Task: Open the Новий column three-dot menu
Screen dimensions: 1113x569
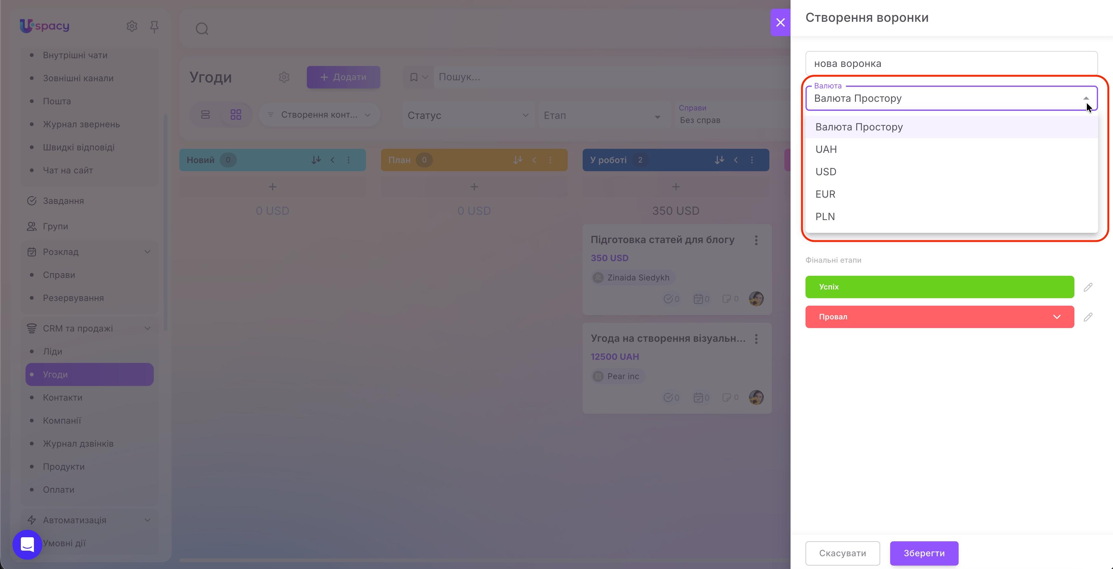Action: 349,160
